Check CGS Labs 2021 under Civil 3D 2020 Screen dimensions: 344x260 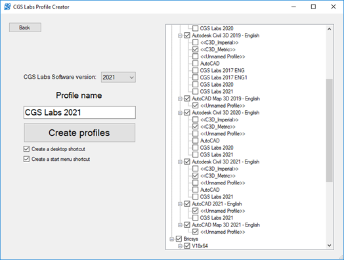[x=195, y=155]
